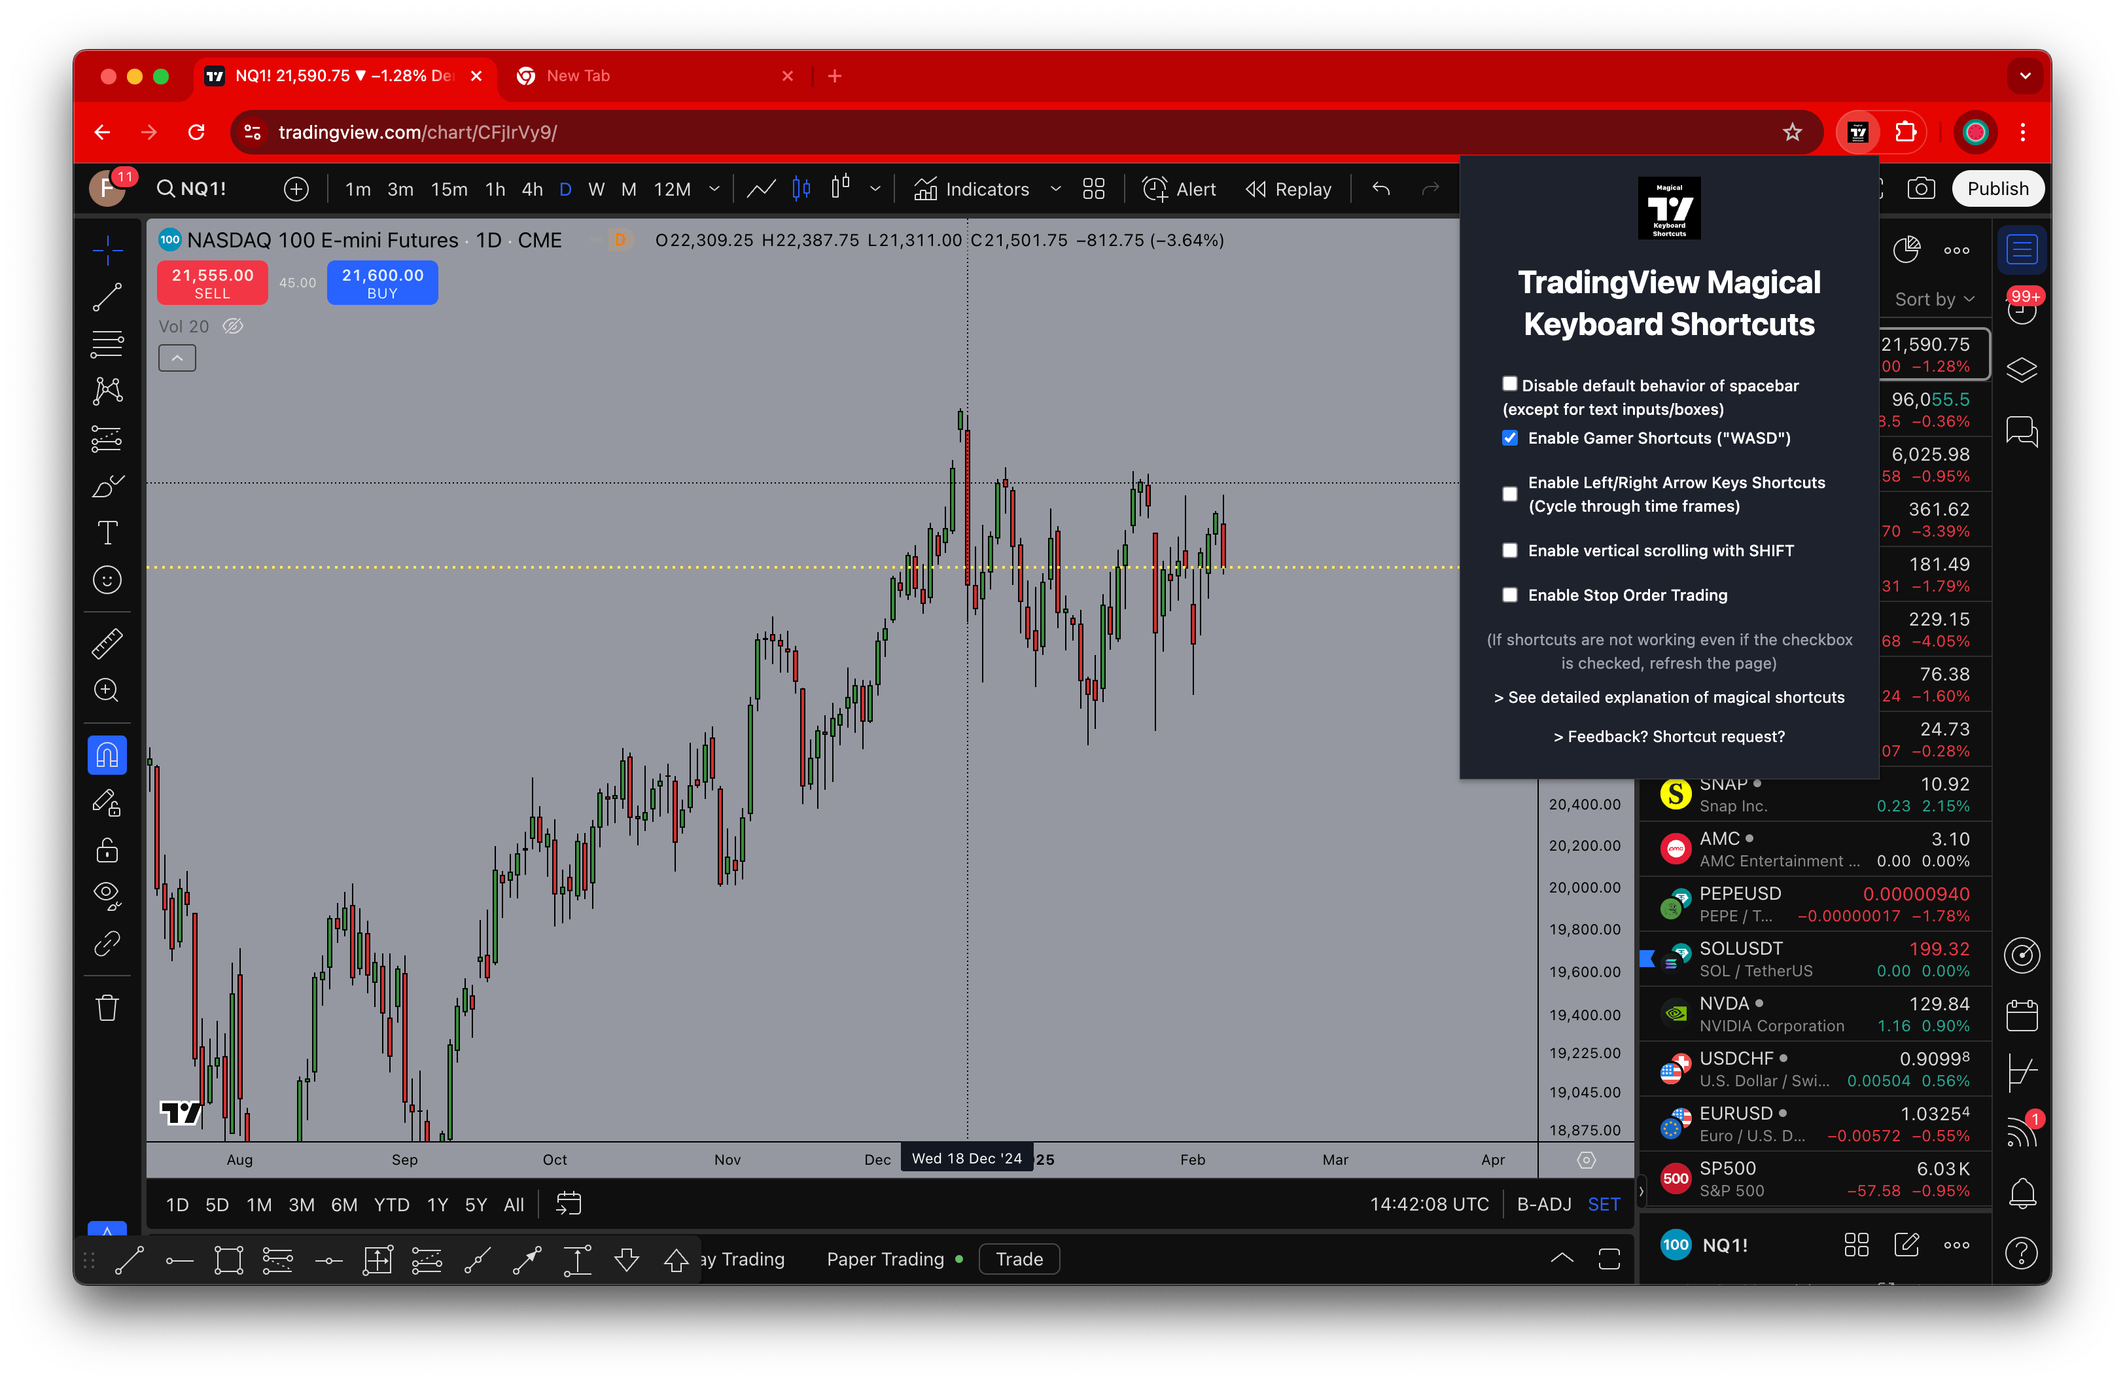Viewport: 2125px width, 1382px height.
Task: Select the brush drawing tool
Action: (x=107, y=486)
